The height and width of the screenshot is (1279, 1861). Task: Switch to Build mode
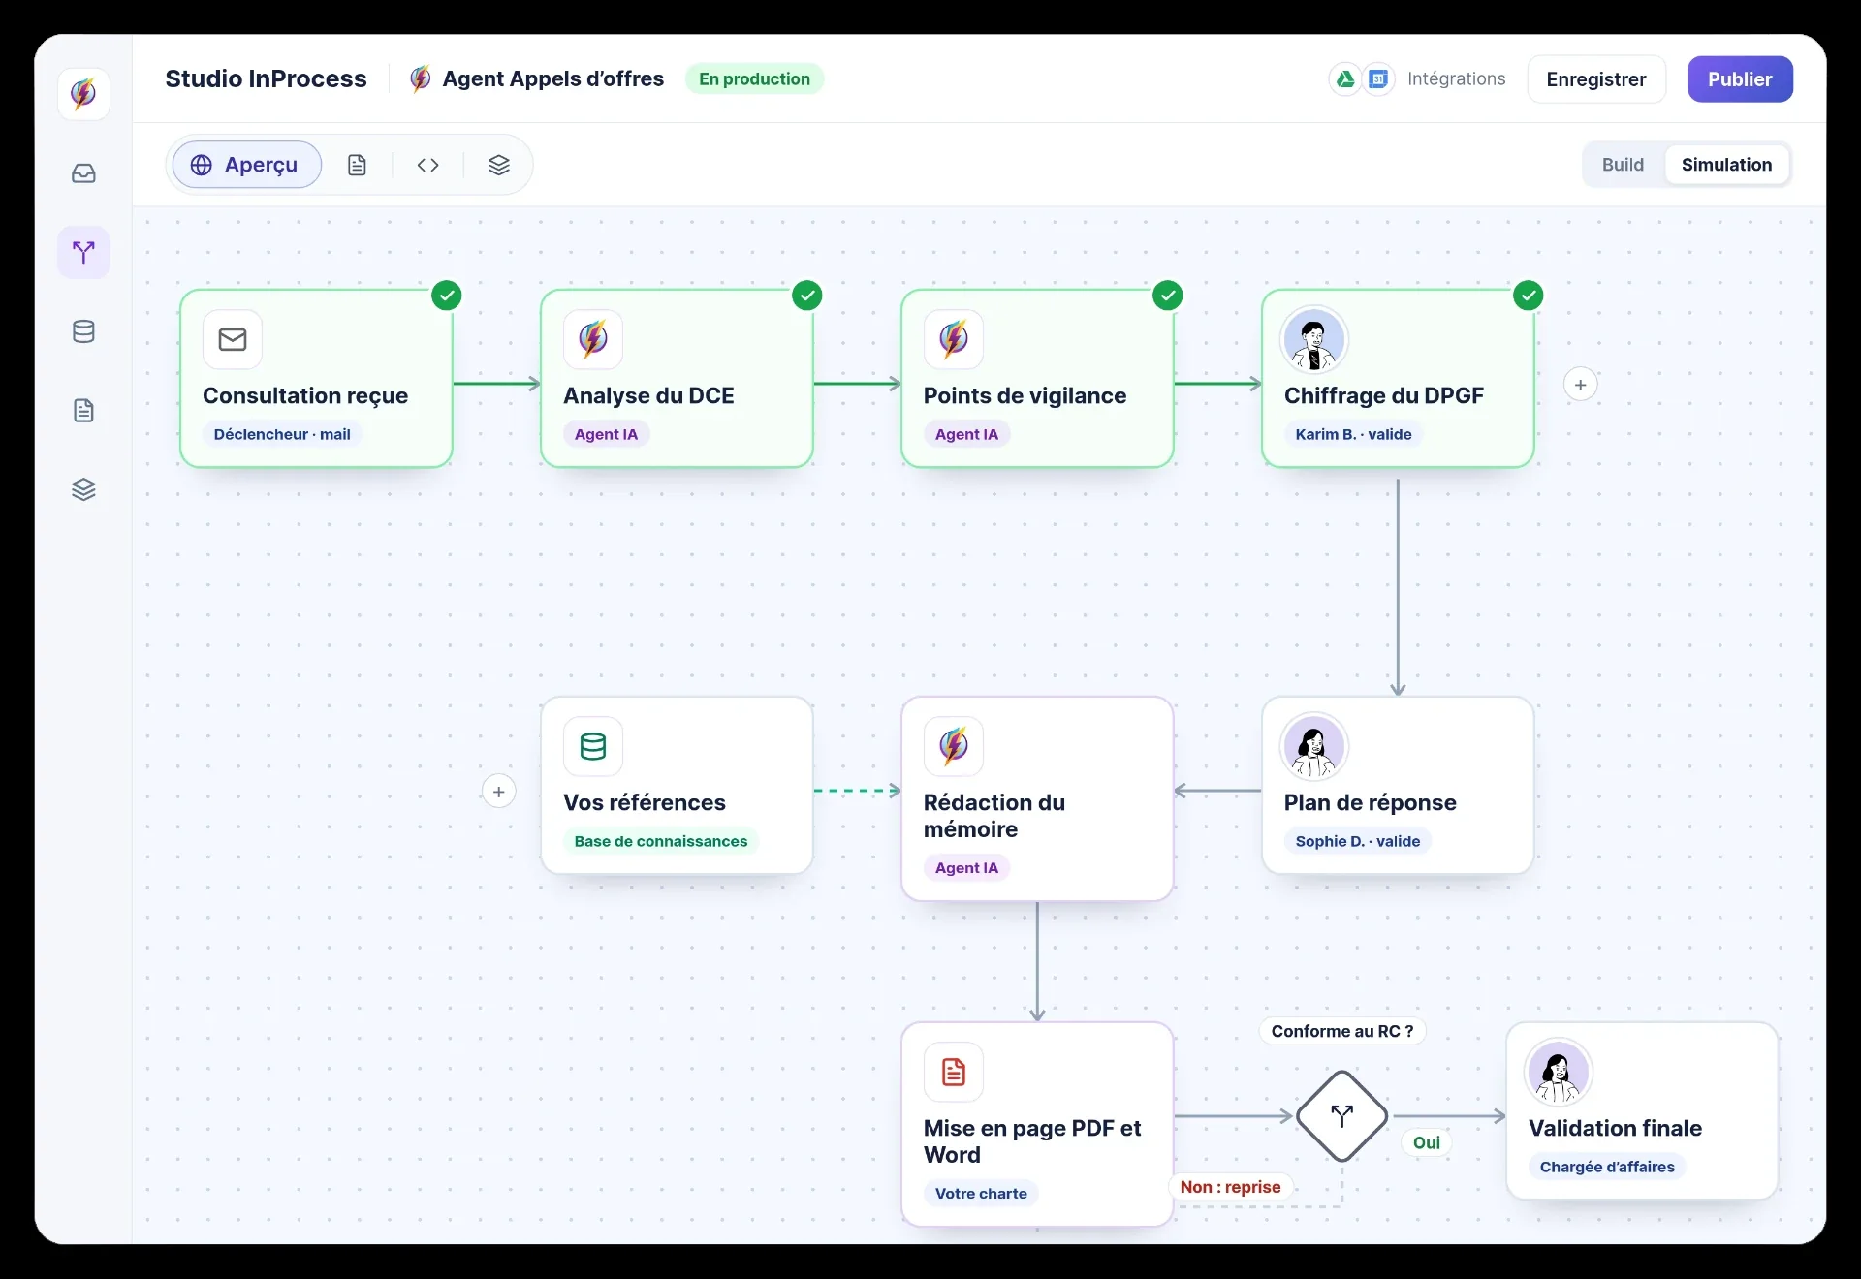coord(1623,165)
